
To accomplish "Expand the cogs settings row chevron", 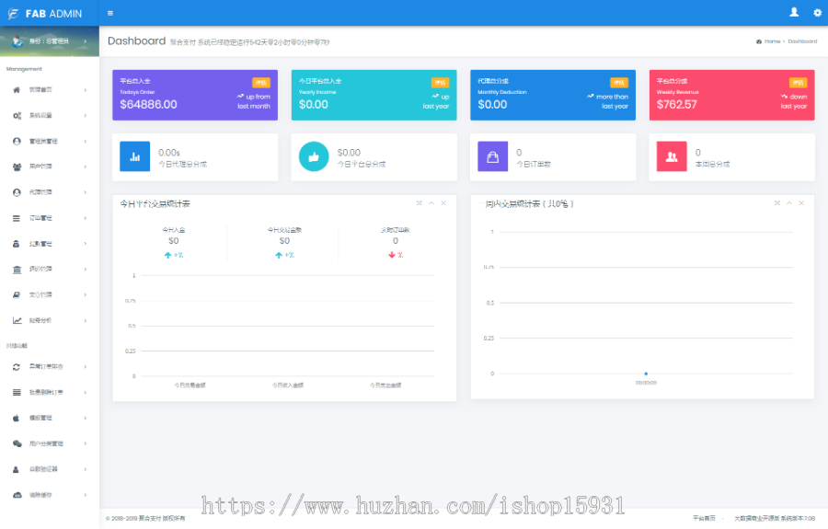I will [85, 116].
